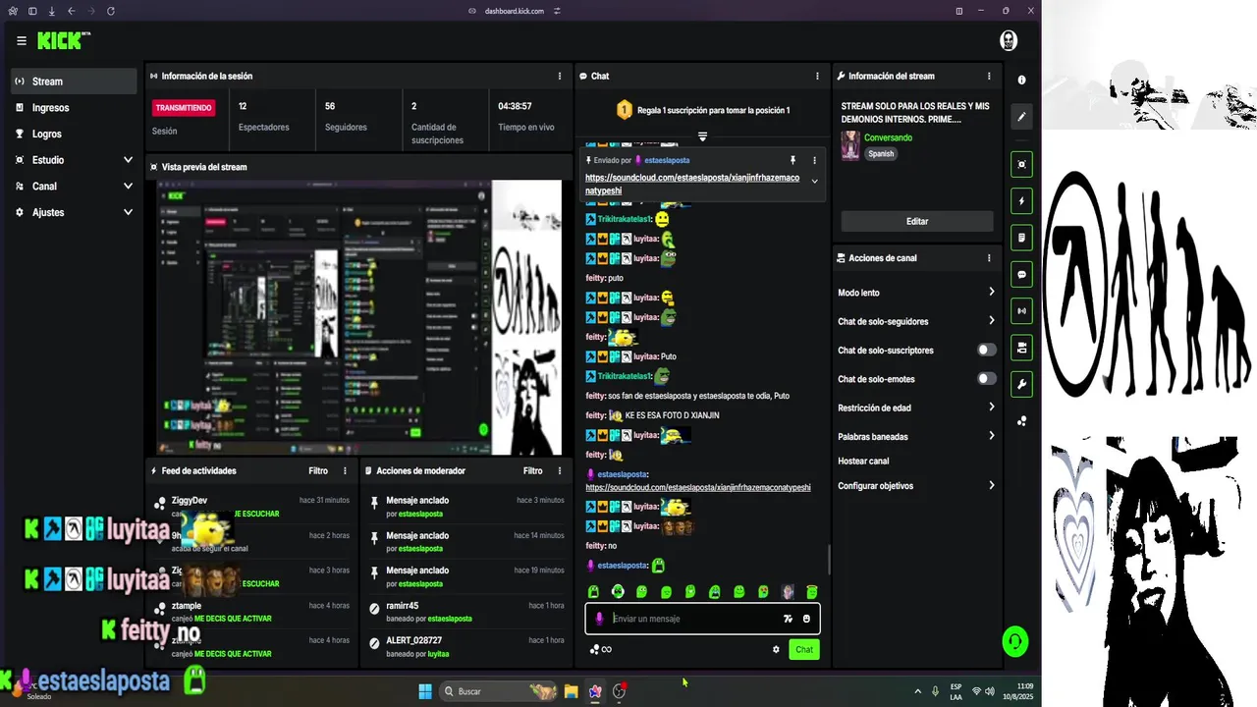Image resolution: width=1257 pixels, height=707 pixels.
Task: Open Filtro in Acciones de moderador
Action: [x=533, y=470]
